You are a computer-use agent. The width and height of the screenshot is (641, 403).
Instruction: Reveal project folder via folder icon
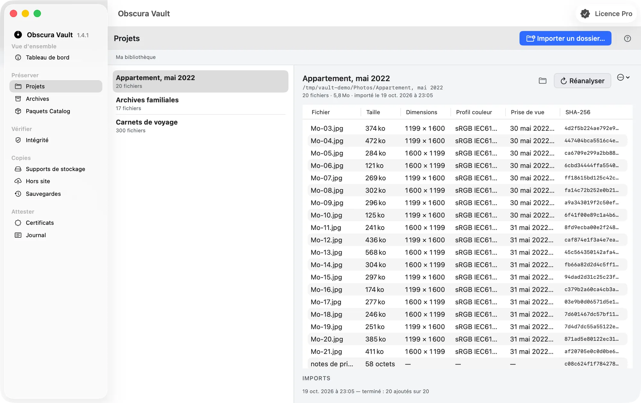[543, 81]
